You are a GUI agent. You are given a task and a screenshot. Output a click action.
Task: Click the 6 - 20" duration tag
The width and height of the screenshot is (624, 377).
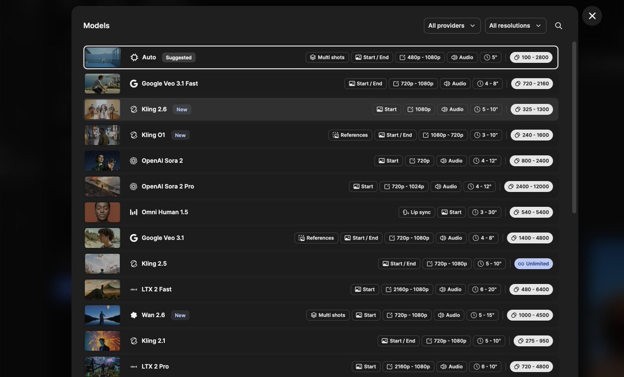click(x=485, y=289)
